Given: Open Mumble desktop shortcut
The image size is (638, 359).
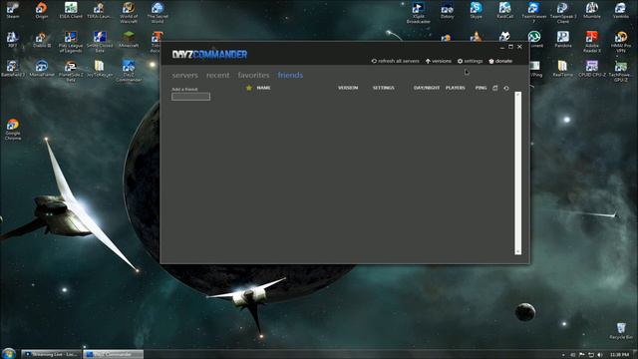Looking at the screenshot, I should [591, 11].
